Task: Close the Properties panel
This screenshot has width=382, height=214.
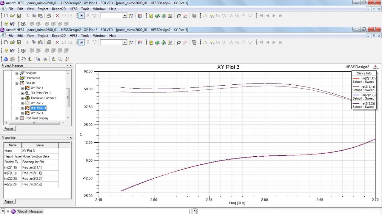Action: [x=71, y=138]
